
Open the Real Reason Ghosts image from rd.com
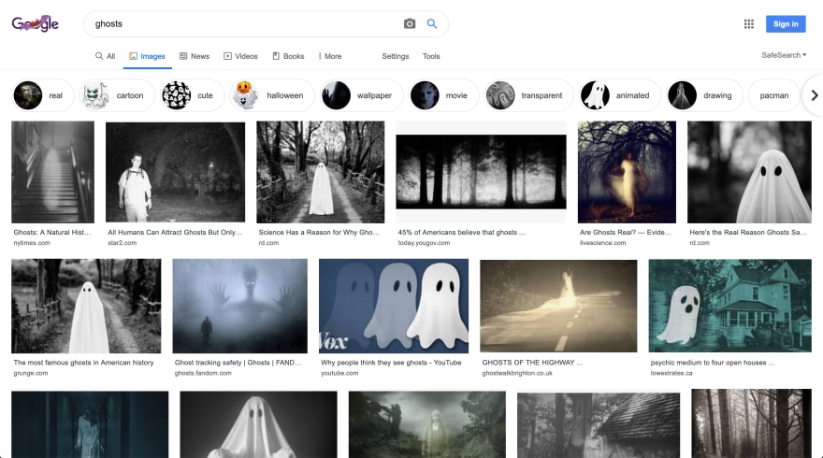tap(749, 172)
